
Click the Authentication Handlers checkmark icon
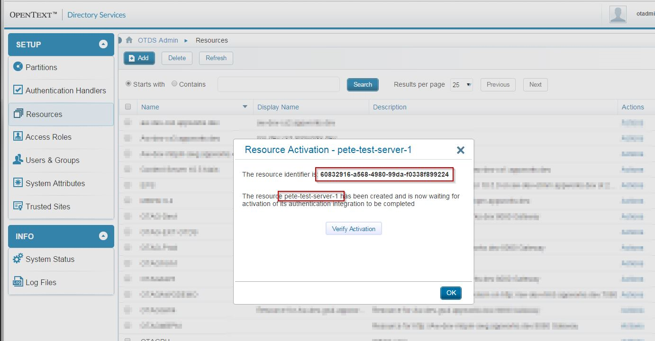tap(18, 90)
